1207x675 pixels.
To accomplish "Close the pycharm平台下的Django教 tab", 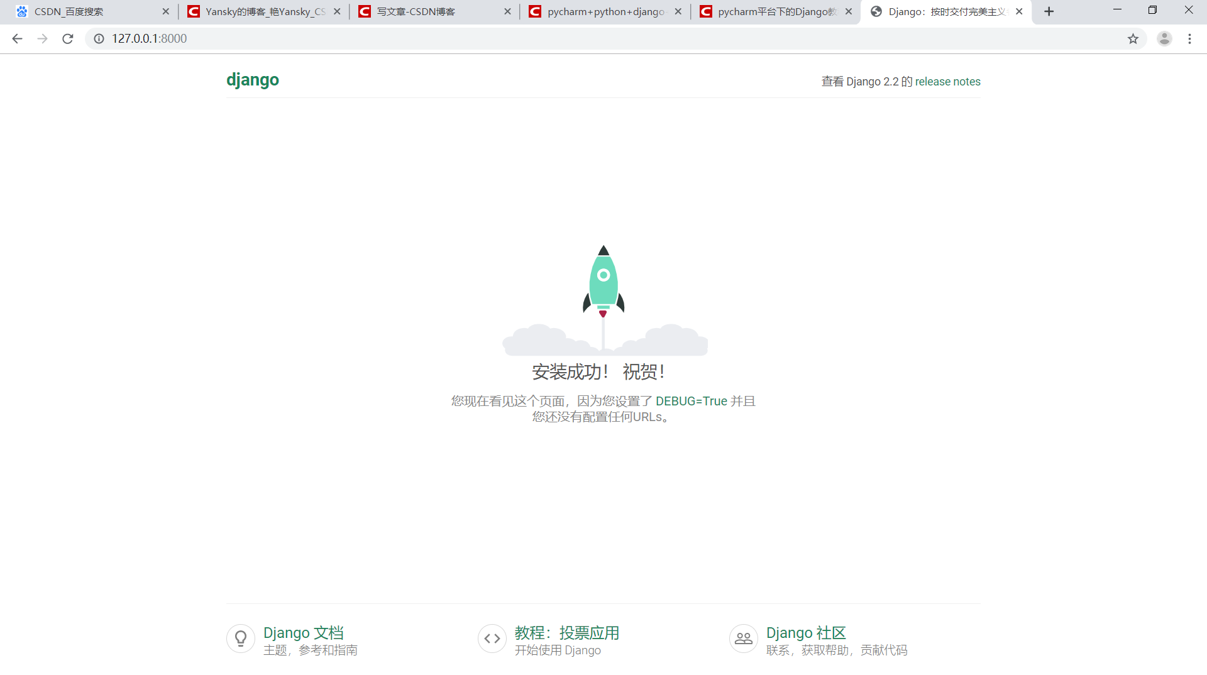I will click(x=849, y=11).
